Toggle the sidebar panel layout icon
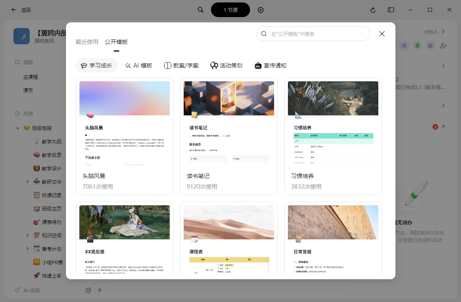 (391, 10)
